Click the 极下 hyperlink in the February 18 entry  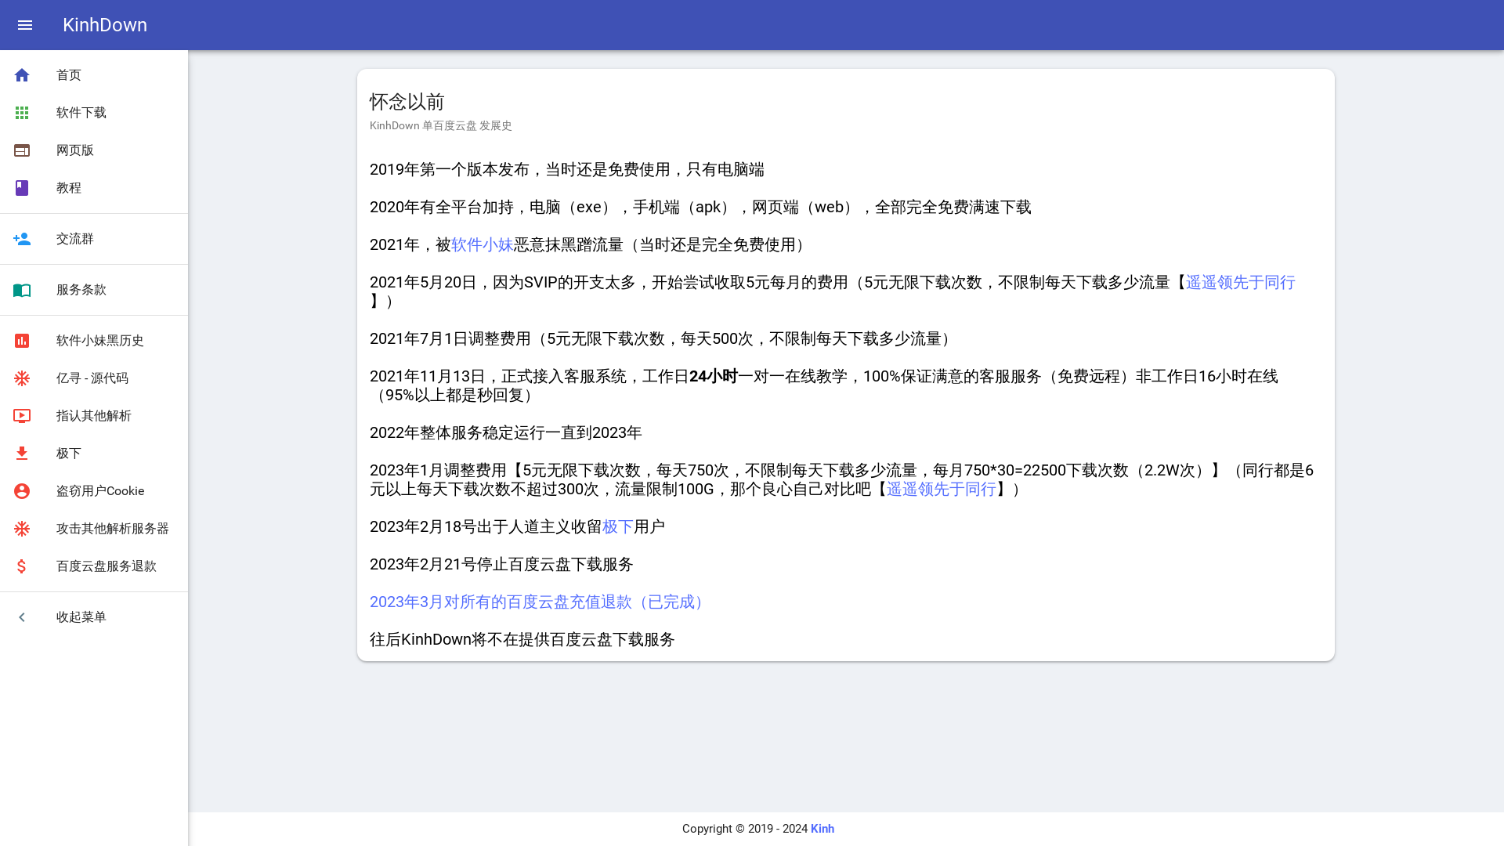(617, 527)
